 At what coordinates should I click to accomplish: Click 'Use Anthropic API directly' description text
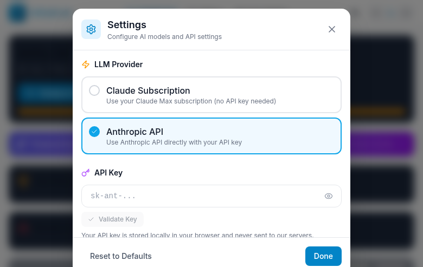point(174,142)
